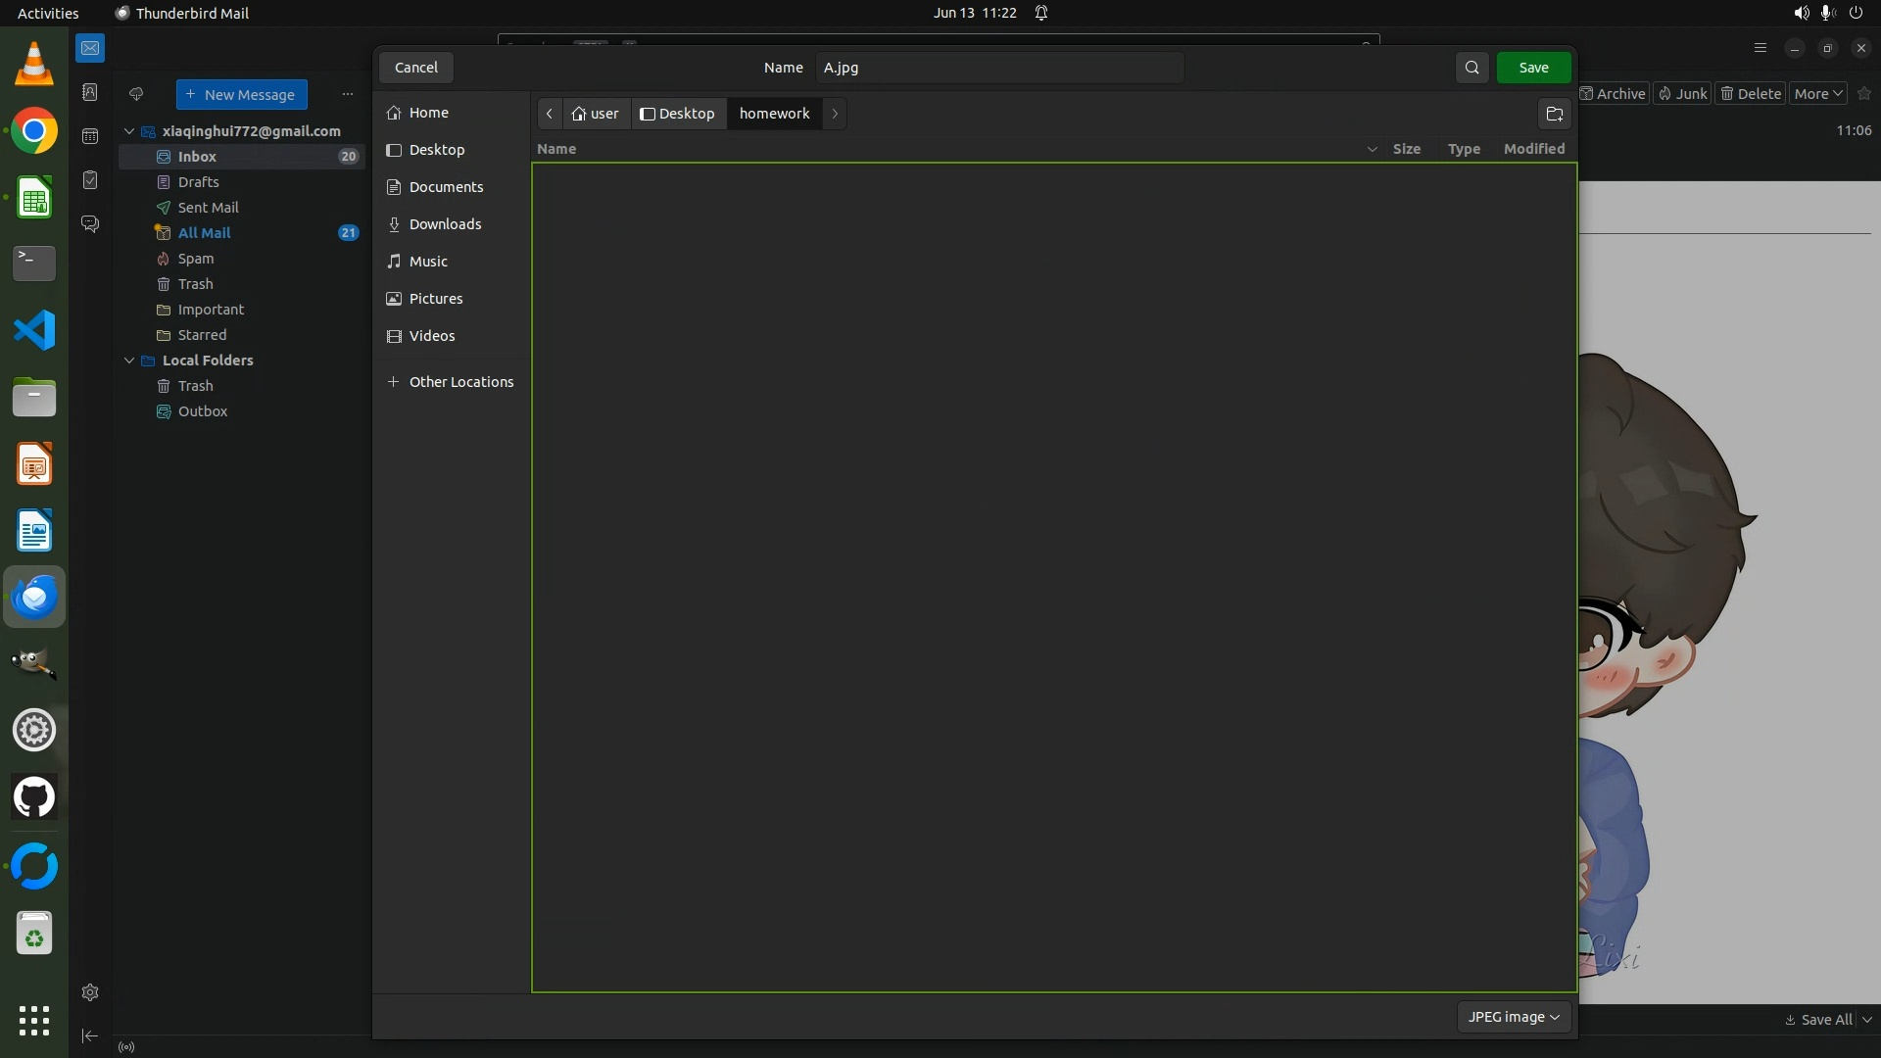The width and height of the screenshot is (1881, 1058).
Task: Open Google Chrome from the dock
Action: click(34, 131)
